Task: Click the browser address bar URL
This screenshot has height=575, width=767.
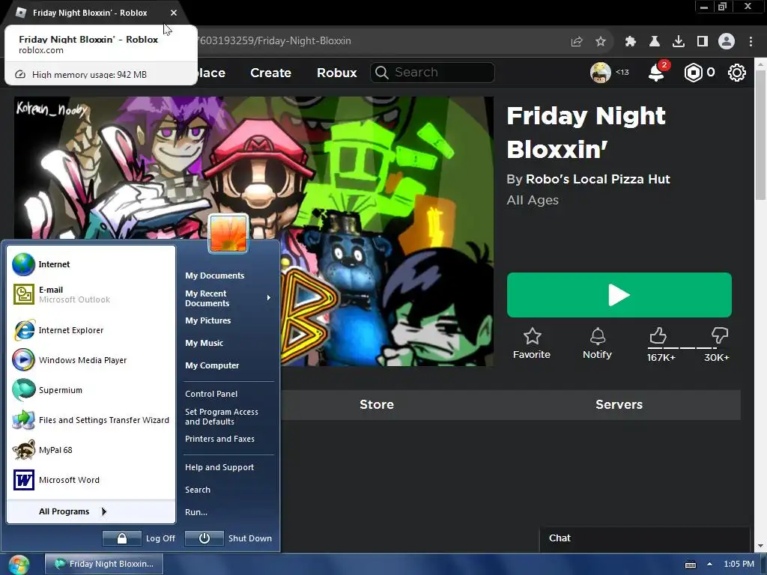Action: (x=274, y=41)
